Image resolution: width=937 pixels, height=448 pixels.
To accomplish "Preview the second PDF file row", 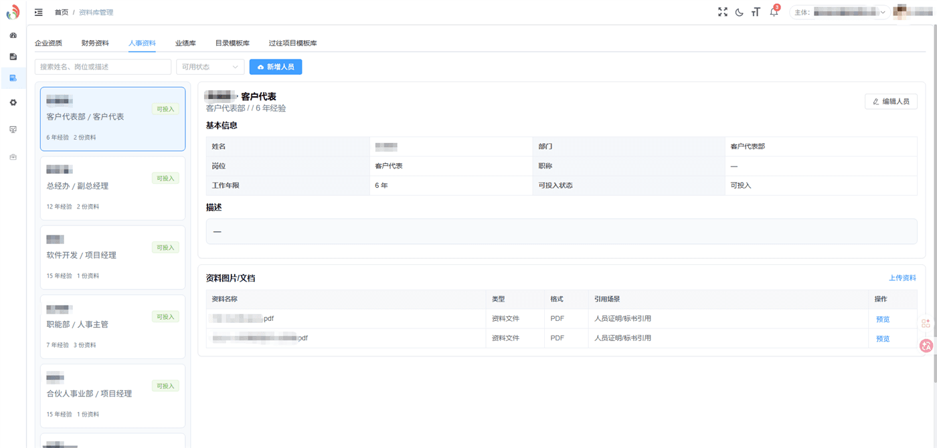I will click(x=883, y=338).
